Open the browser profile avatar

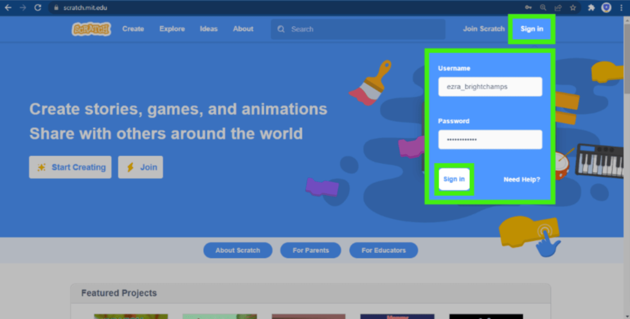[x=606, y=8]
